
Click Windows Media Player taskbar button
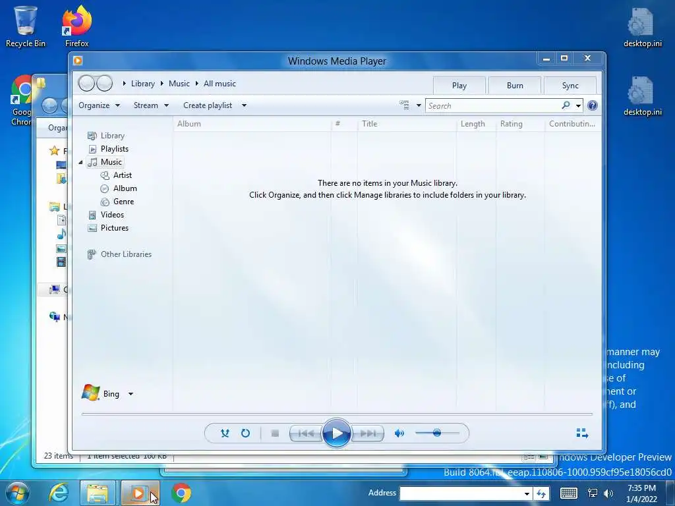click(140, 493)
